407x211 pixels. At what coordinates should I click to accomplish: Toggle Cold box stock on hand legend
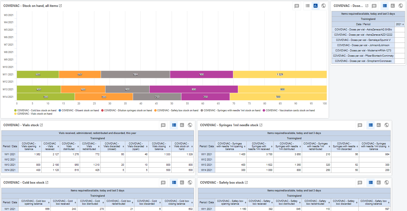tap(35, 110)
